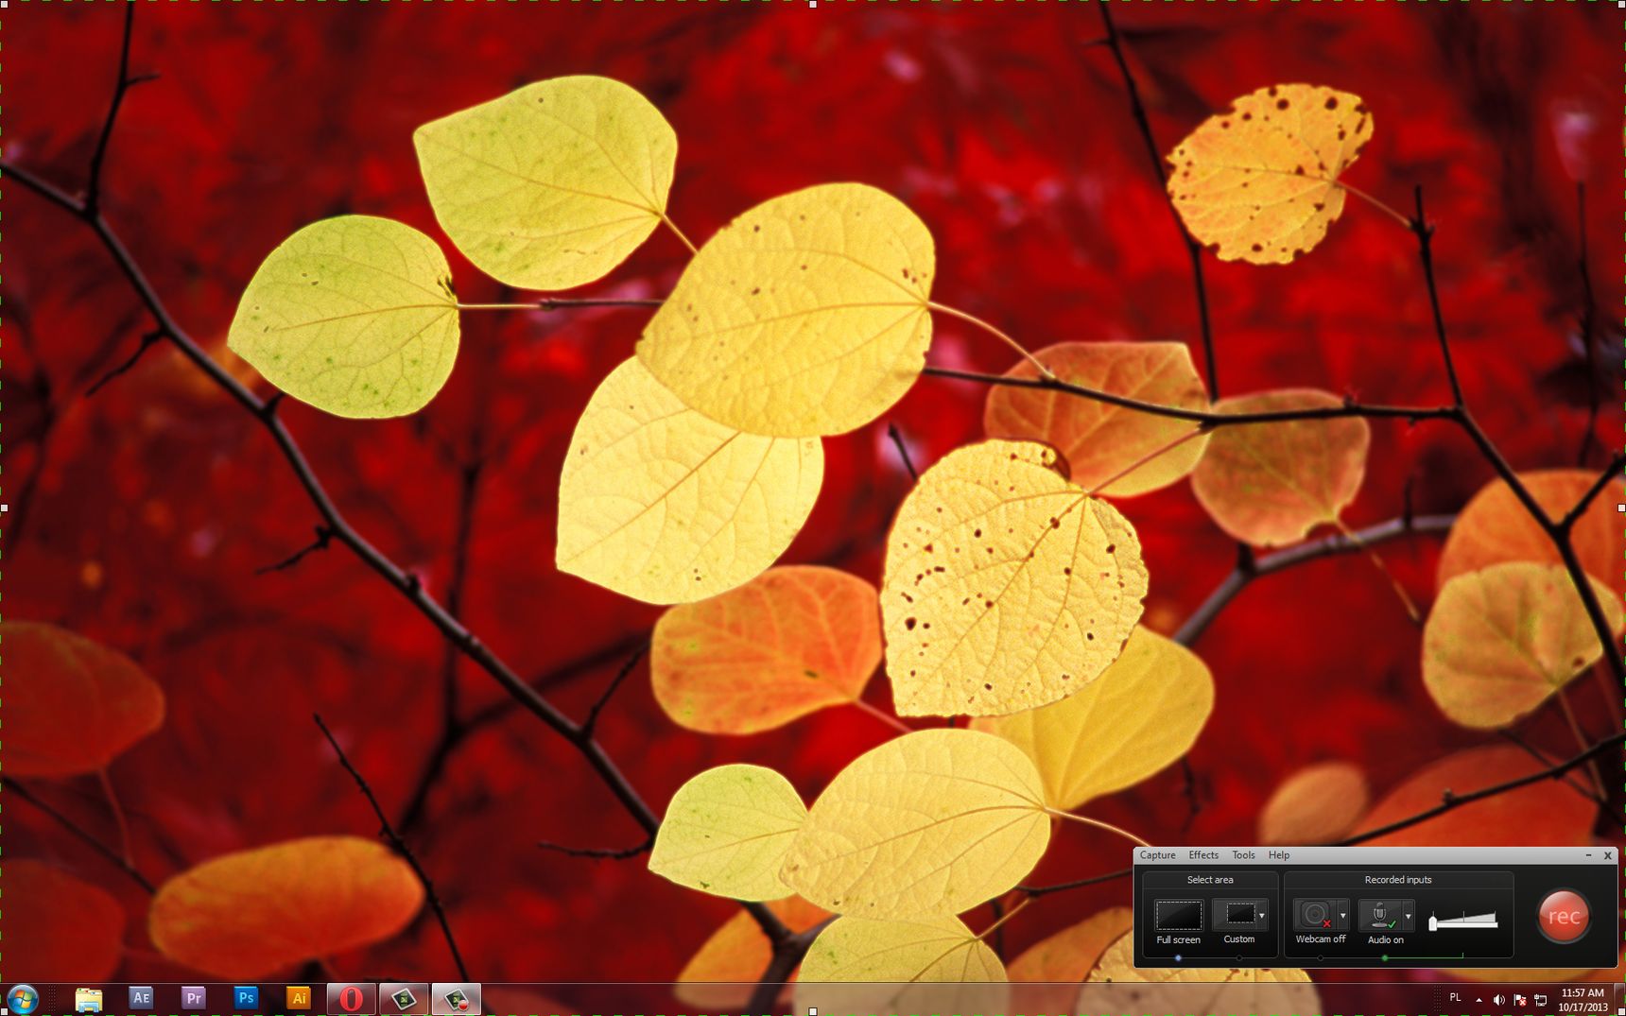Click the Show desktop button
The height and width of the screenshot is (1016, 1626).
(x=1620, y=1000)
